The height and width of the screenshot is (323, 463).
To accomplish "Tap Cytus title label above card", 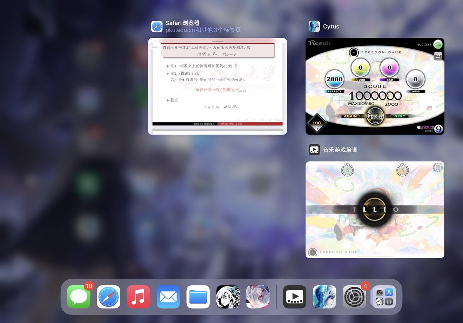I will [x=331, y=27].
